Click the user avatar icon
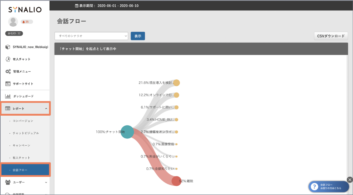 pos(13,22)
